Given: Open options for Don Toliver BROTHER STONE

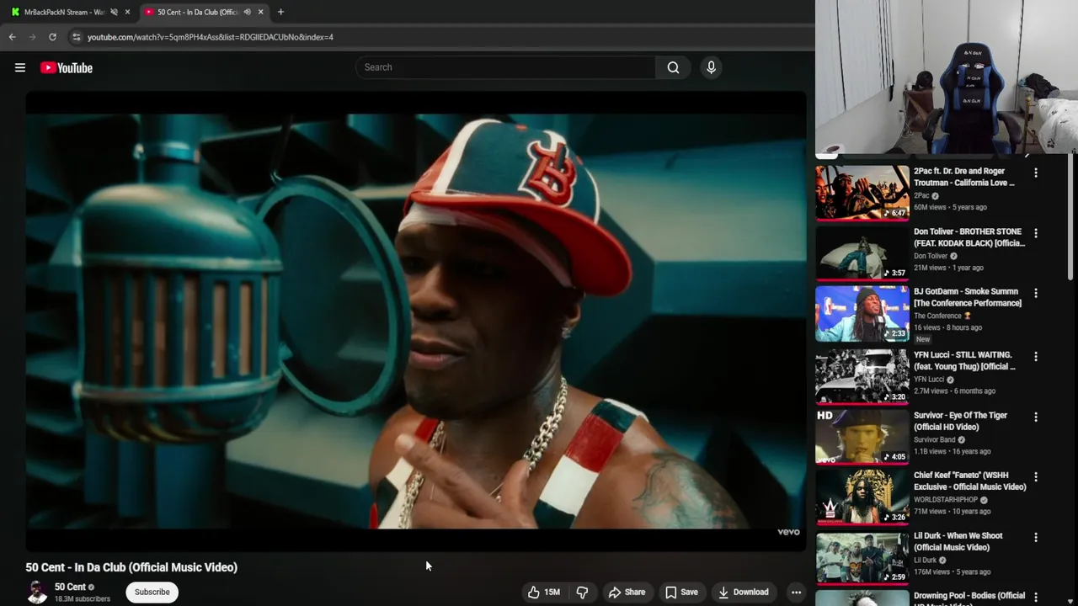Looking at the screenshot, I should [x=1036, y=233].
